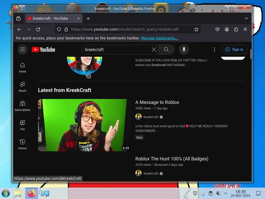Open the Windows Start orb
The height and width of the screenshot is (199, 265).
[x=6, y=193]
